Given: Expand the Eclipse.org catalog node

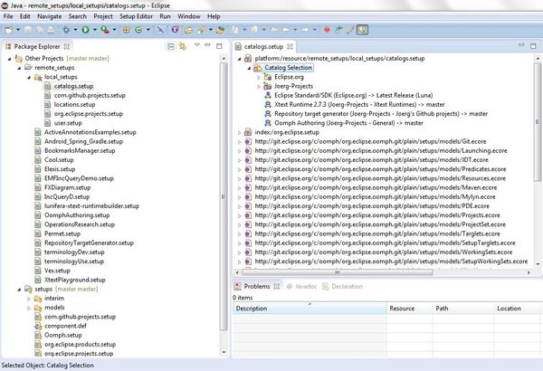Looking at the screenshot, I should pyautogui.click(x=259, y=77).
